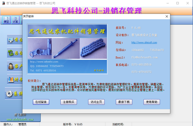Click the banner image of farm machinery parts
This screenshot has width=193, height=126.
click(67, 49)
